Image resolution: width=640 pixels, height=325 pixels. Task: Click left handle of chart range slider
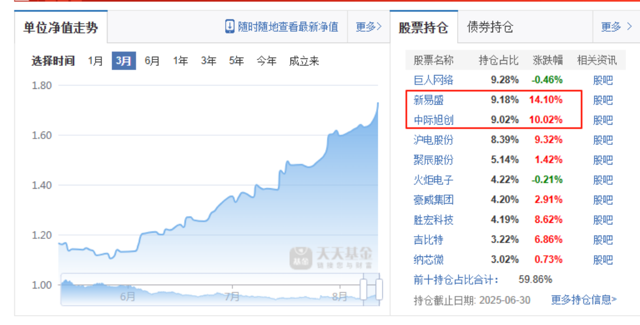click(x=363, y=289)
